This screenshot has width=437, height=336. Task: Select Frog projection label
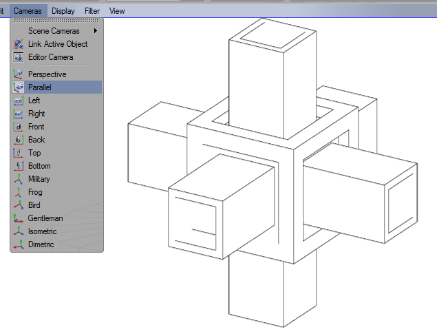coord(35,192)
